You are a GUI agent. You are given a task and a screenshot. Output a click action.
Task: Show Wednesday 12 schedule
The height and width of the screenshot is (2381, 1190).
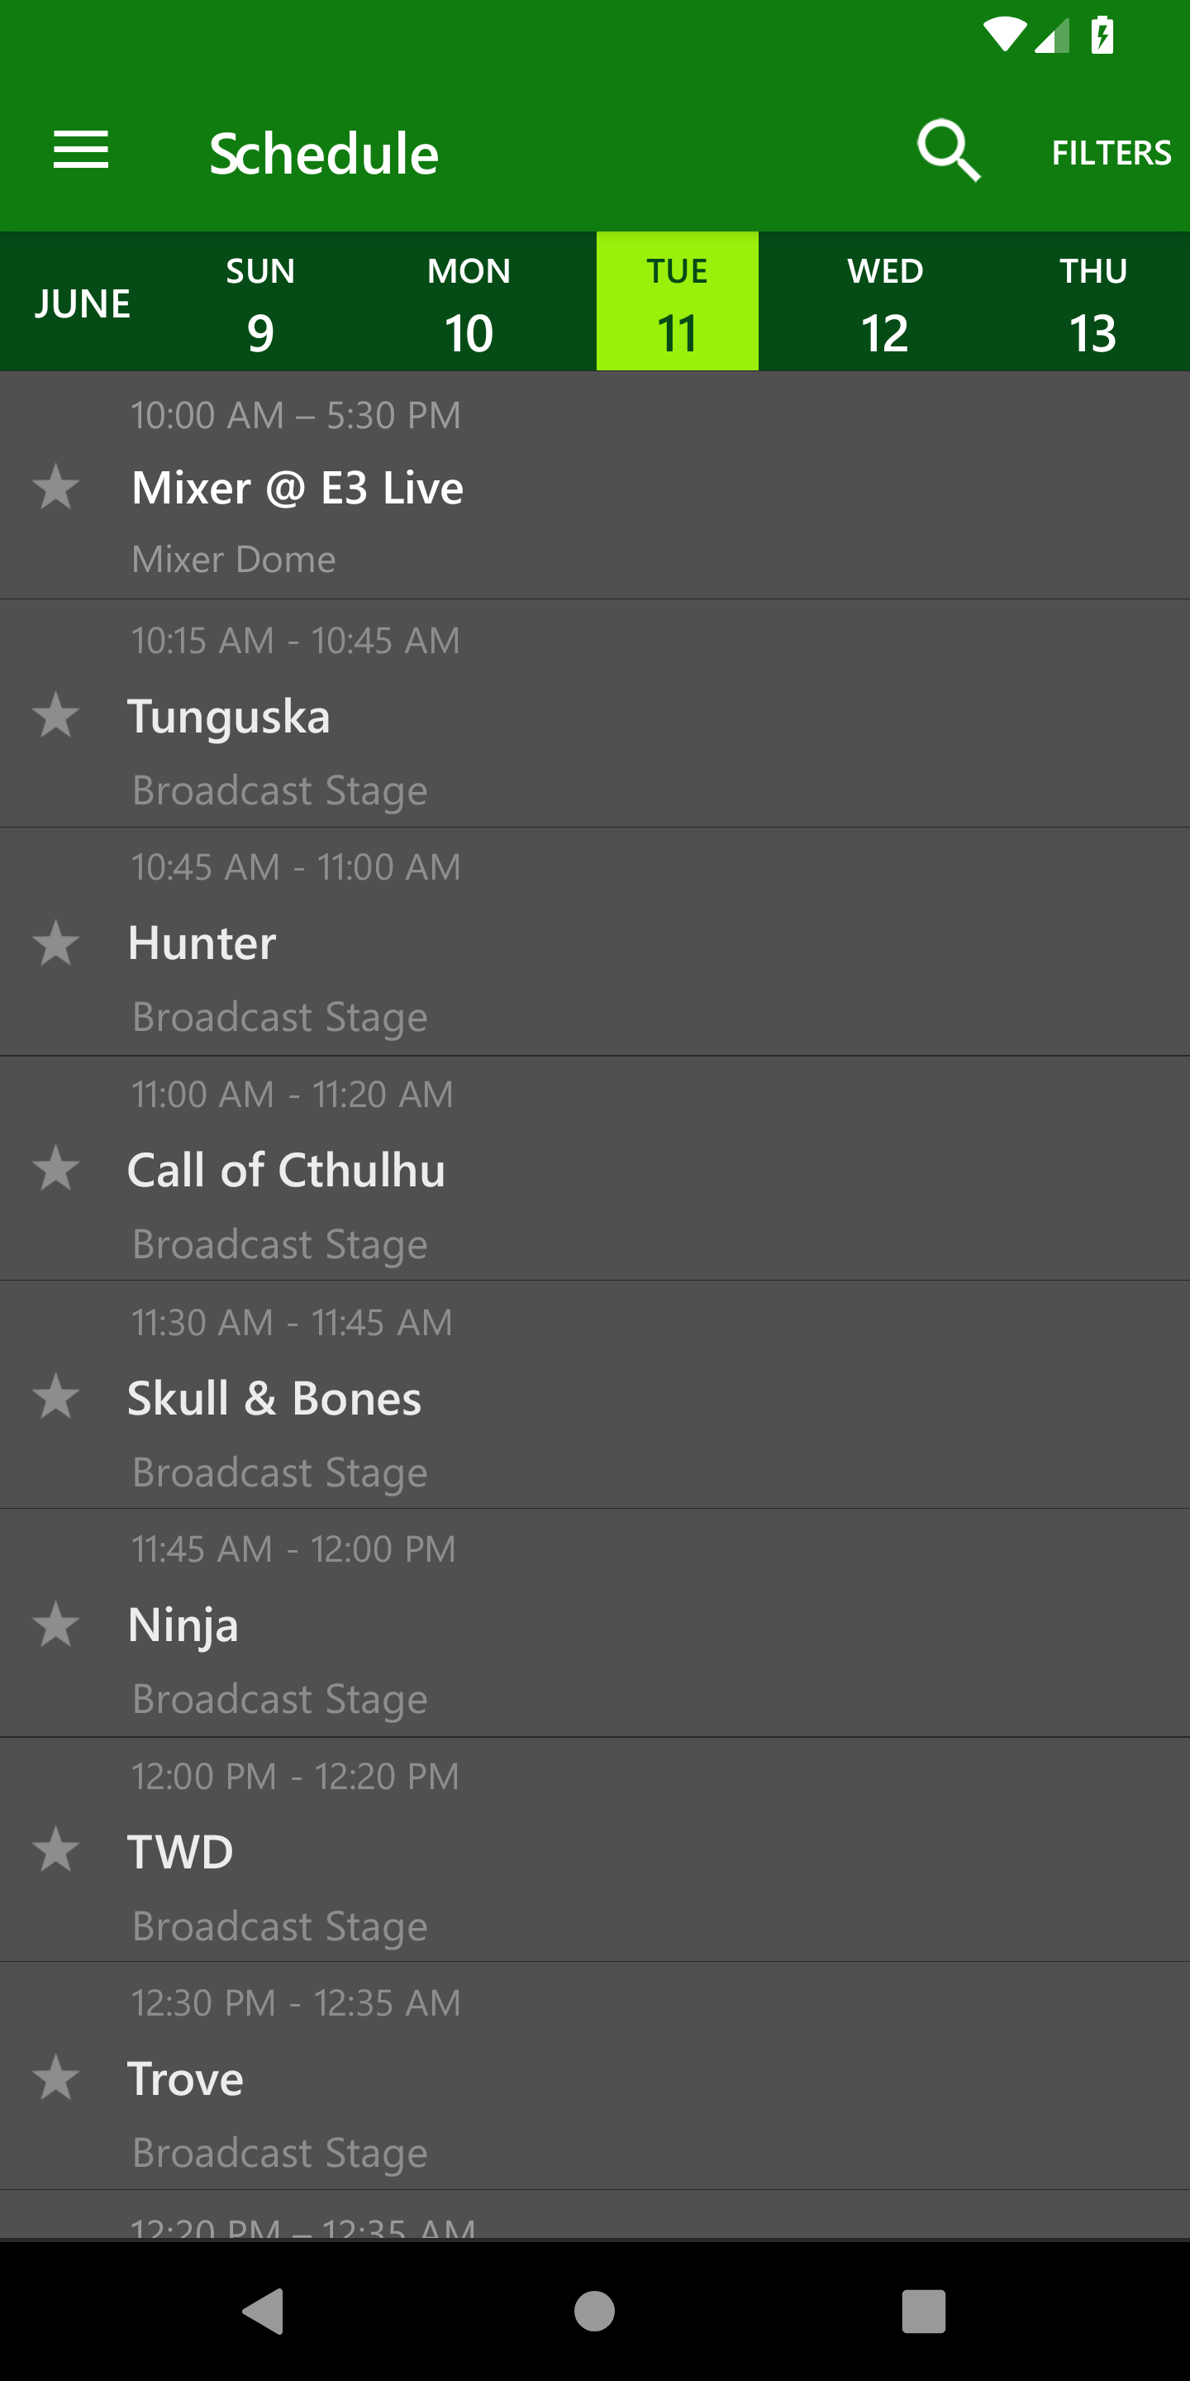coord(885,303)
